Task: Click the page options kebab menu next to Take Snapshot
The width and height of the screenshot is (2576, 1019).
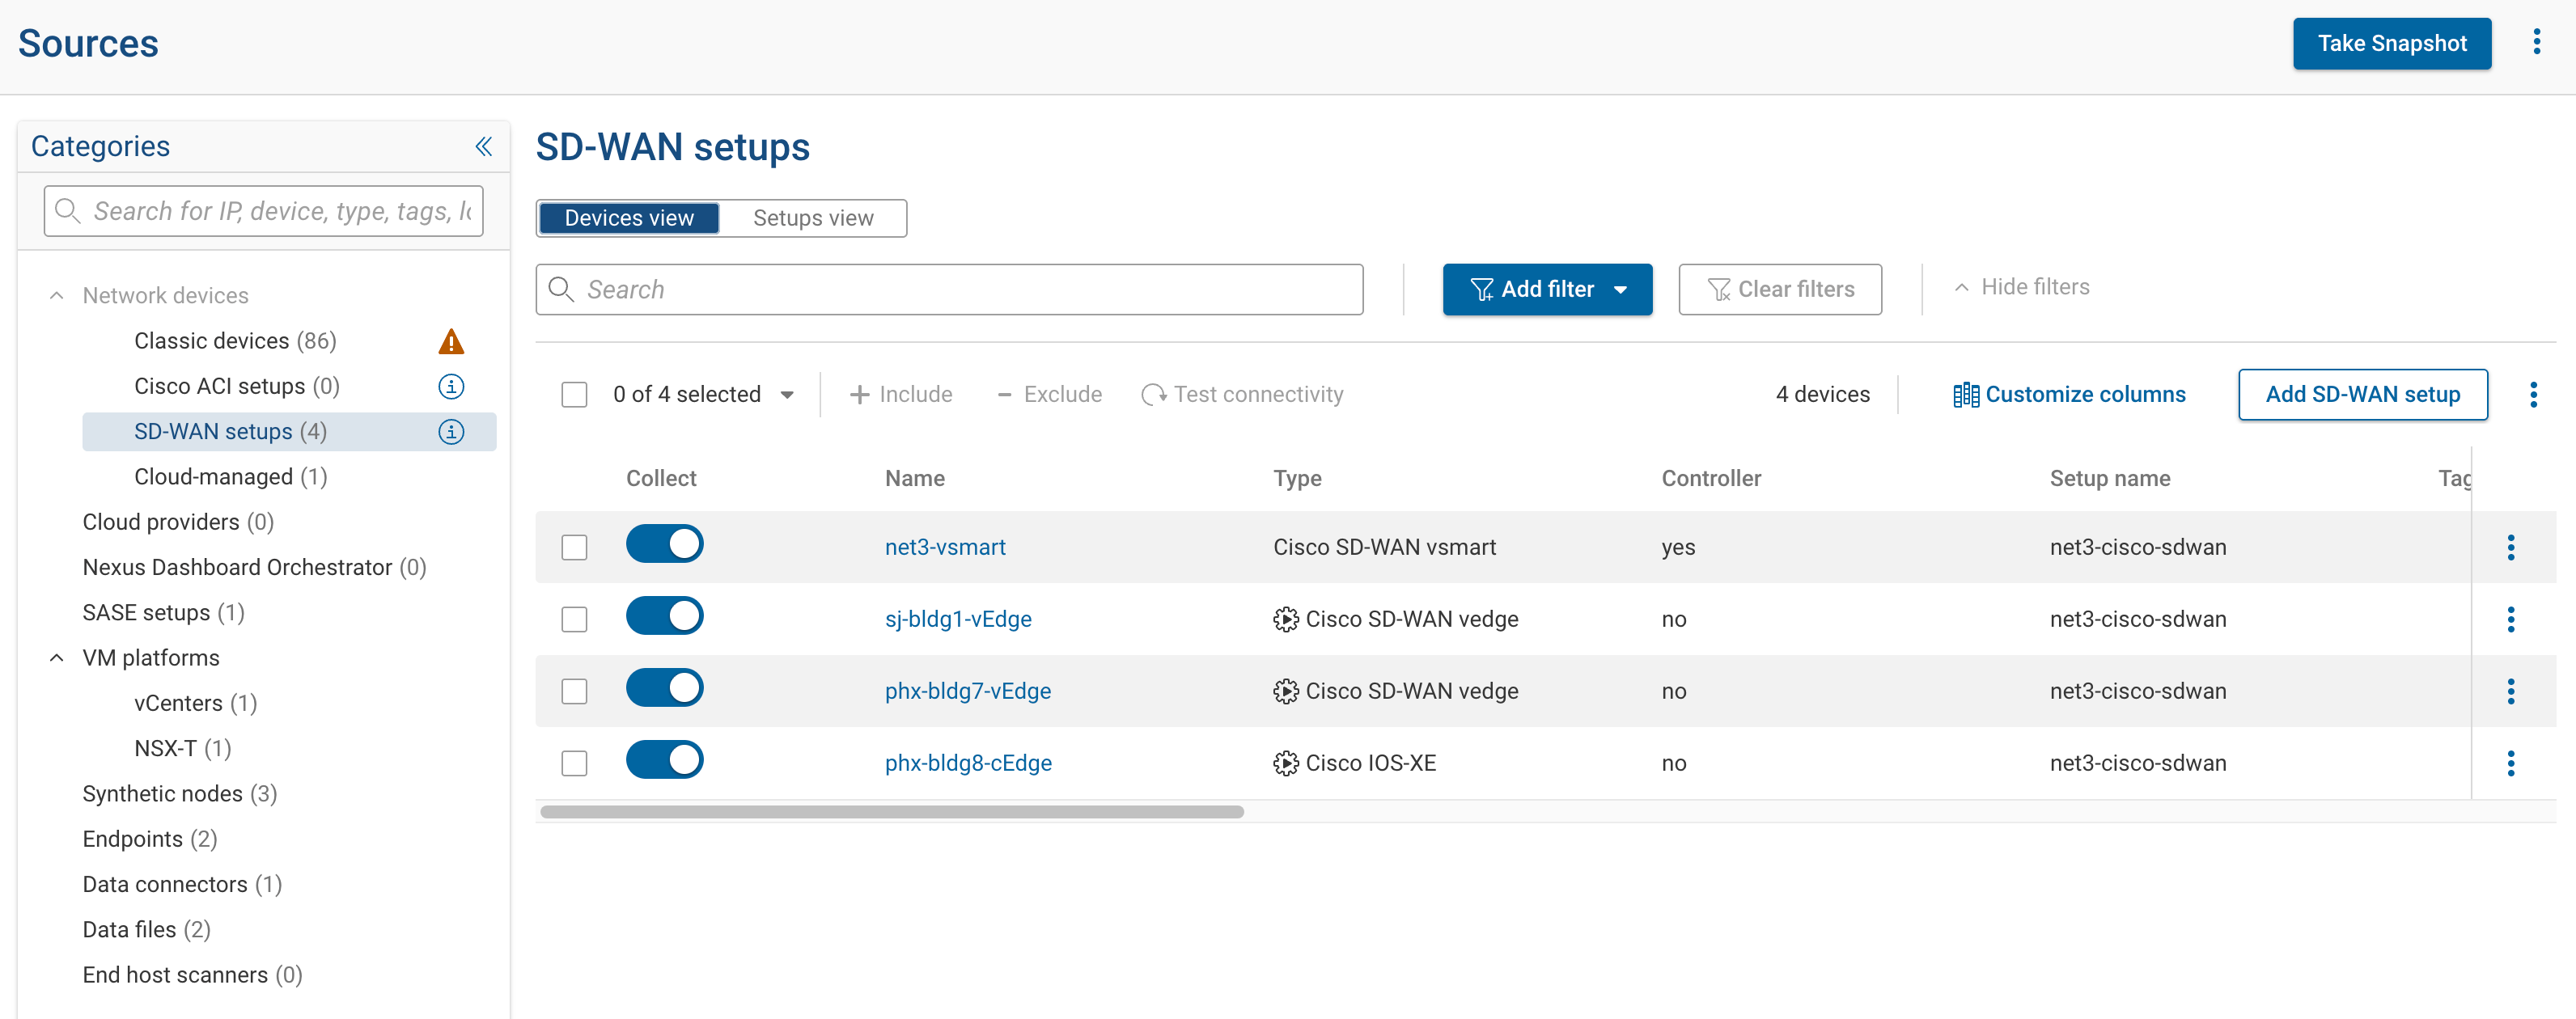Action: click(x=2536, y=42)
